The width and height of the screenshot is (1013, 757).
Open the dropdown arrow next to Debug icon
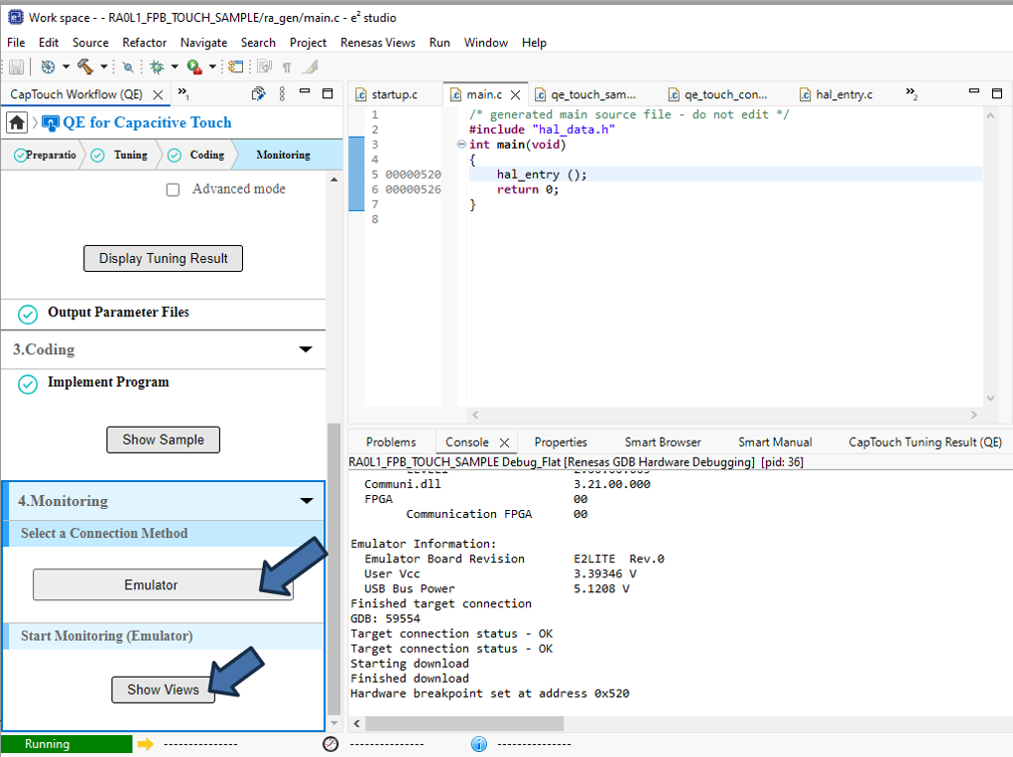(x=175, y=66)
